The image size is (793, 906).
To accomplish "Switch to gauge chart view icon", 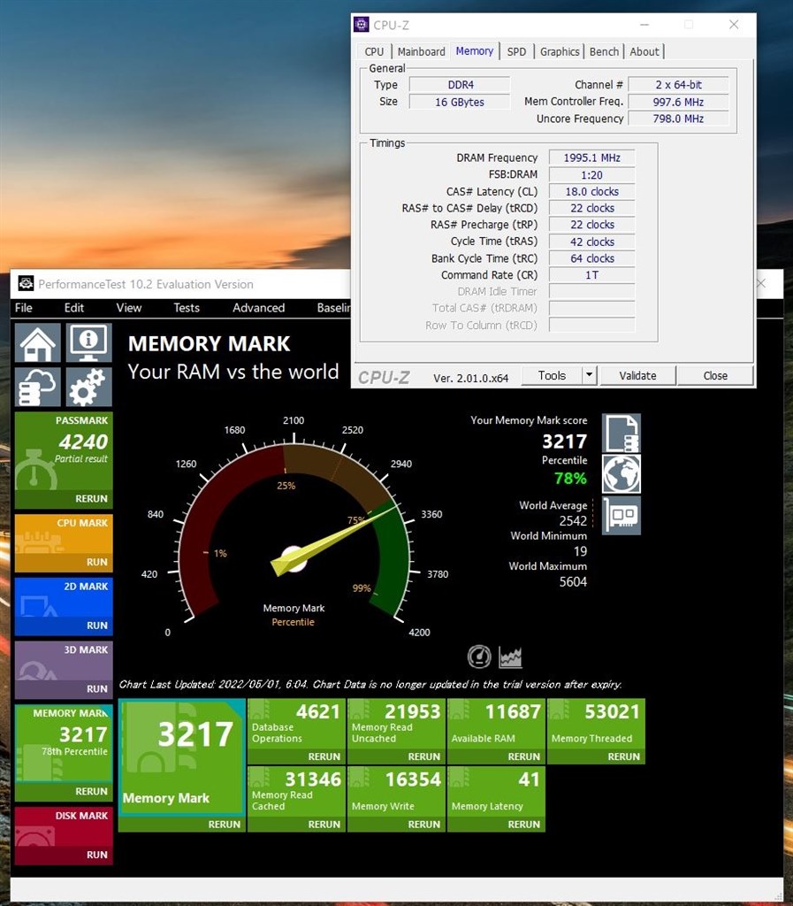I will 479,656.
